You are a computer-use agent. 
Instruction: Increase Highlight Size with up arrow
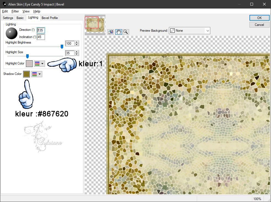[77, 52]
